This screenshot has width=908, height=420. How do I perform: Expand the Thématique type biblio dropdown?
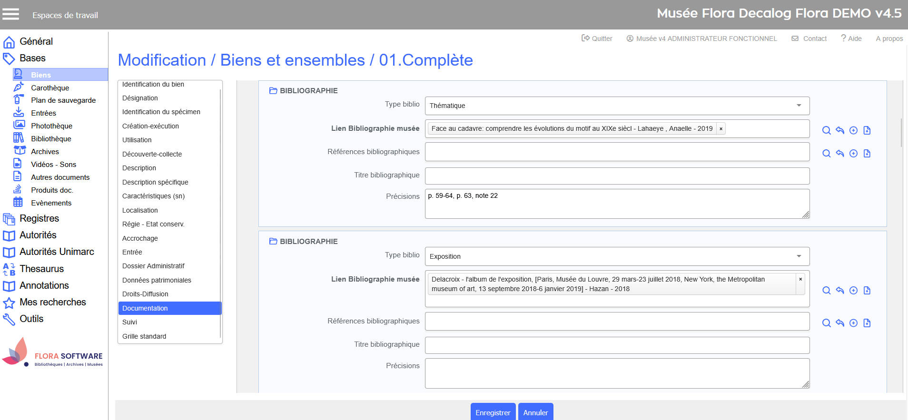[x=799, y=106]
